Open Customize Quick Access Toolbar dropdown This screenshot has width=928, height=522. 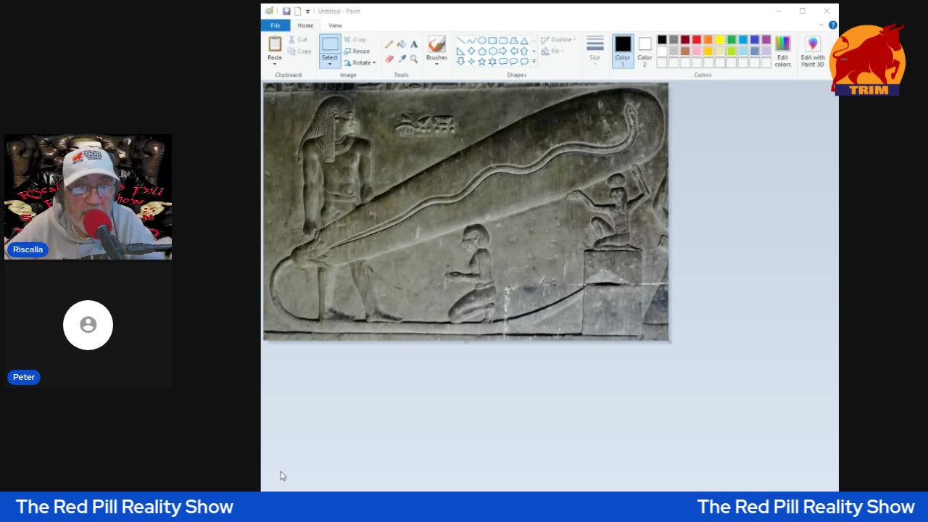coord(308,12)
